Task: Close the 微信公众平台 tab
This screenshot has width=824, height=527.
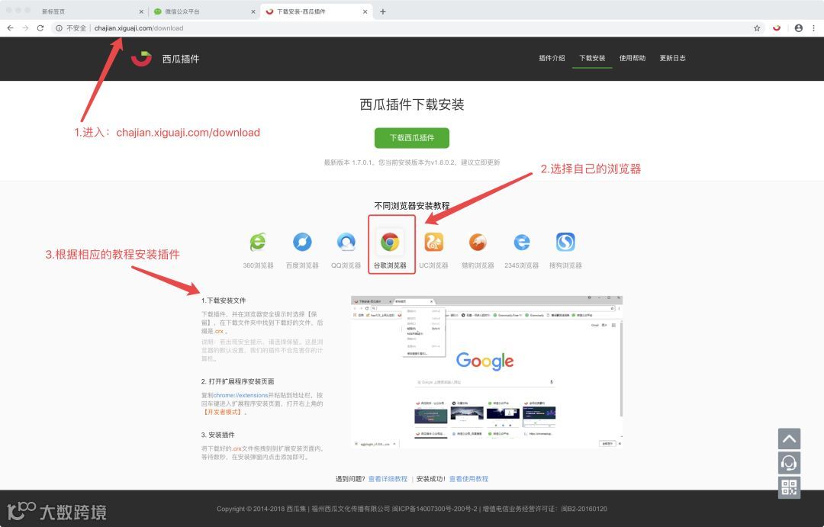Action: (253, 11)
